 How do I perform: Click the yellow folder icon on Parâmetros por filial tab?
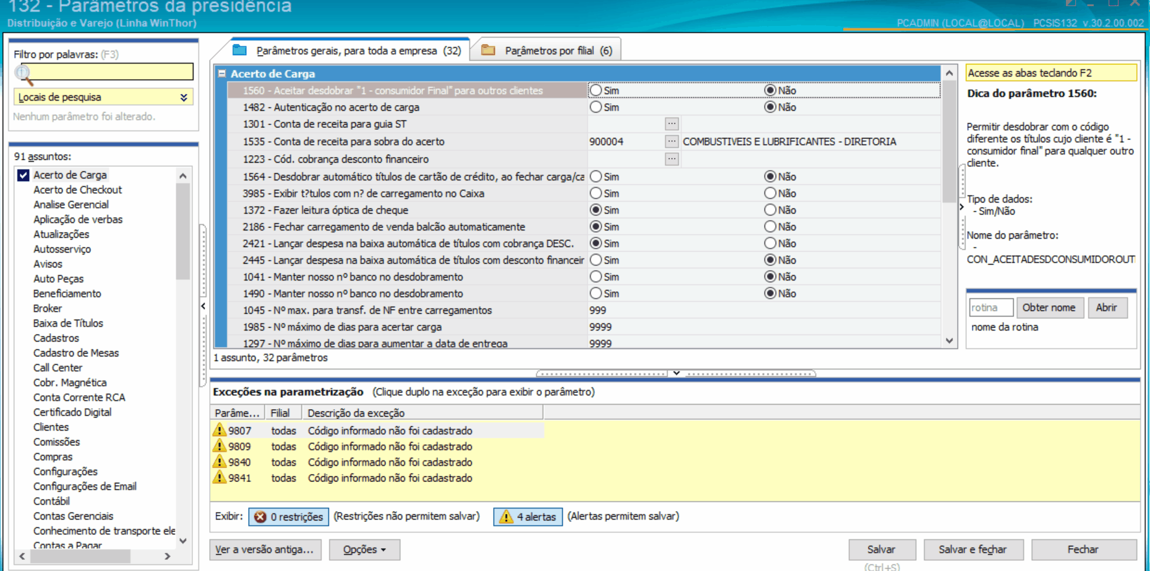[x=488, y=50]
